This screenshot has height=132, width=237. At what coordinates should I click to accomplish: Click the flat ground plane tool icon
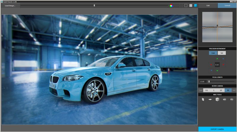210,99
